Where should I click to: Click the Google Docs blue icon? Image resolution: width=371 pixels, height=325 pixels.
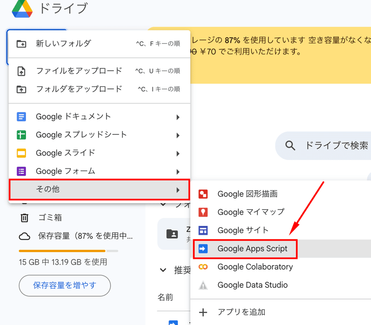21,117
